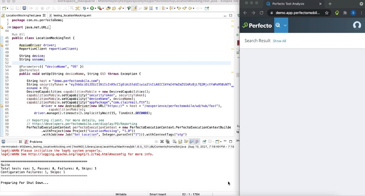This screenshot has height=196, width=365.
Task: Toggle Word Wrap in Console toolbar
Action: coord(186,141)
